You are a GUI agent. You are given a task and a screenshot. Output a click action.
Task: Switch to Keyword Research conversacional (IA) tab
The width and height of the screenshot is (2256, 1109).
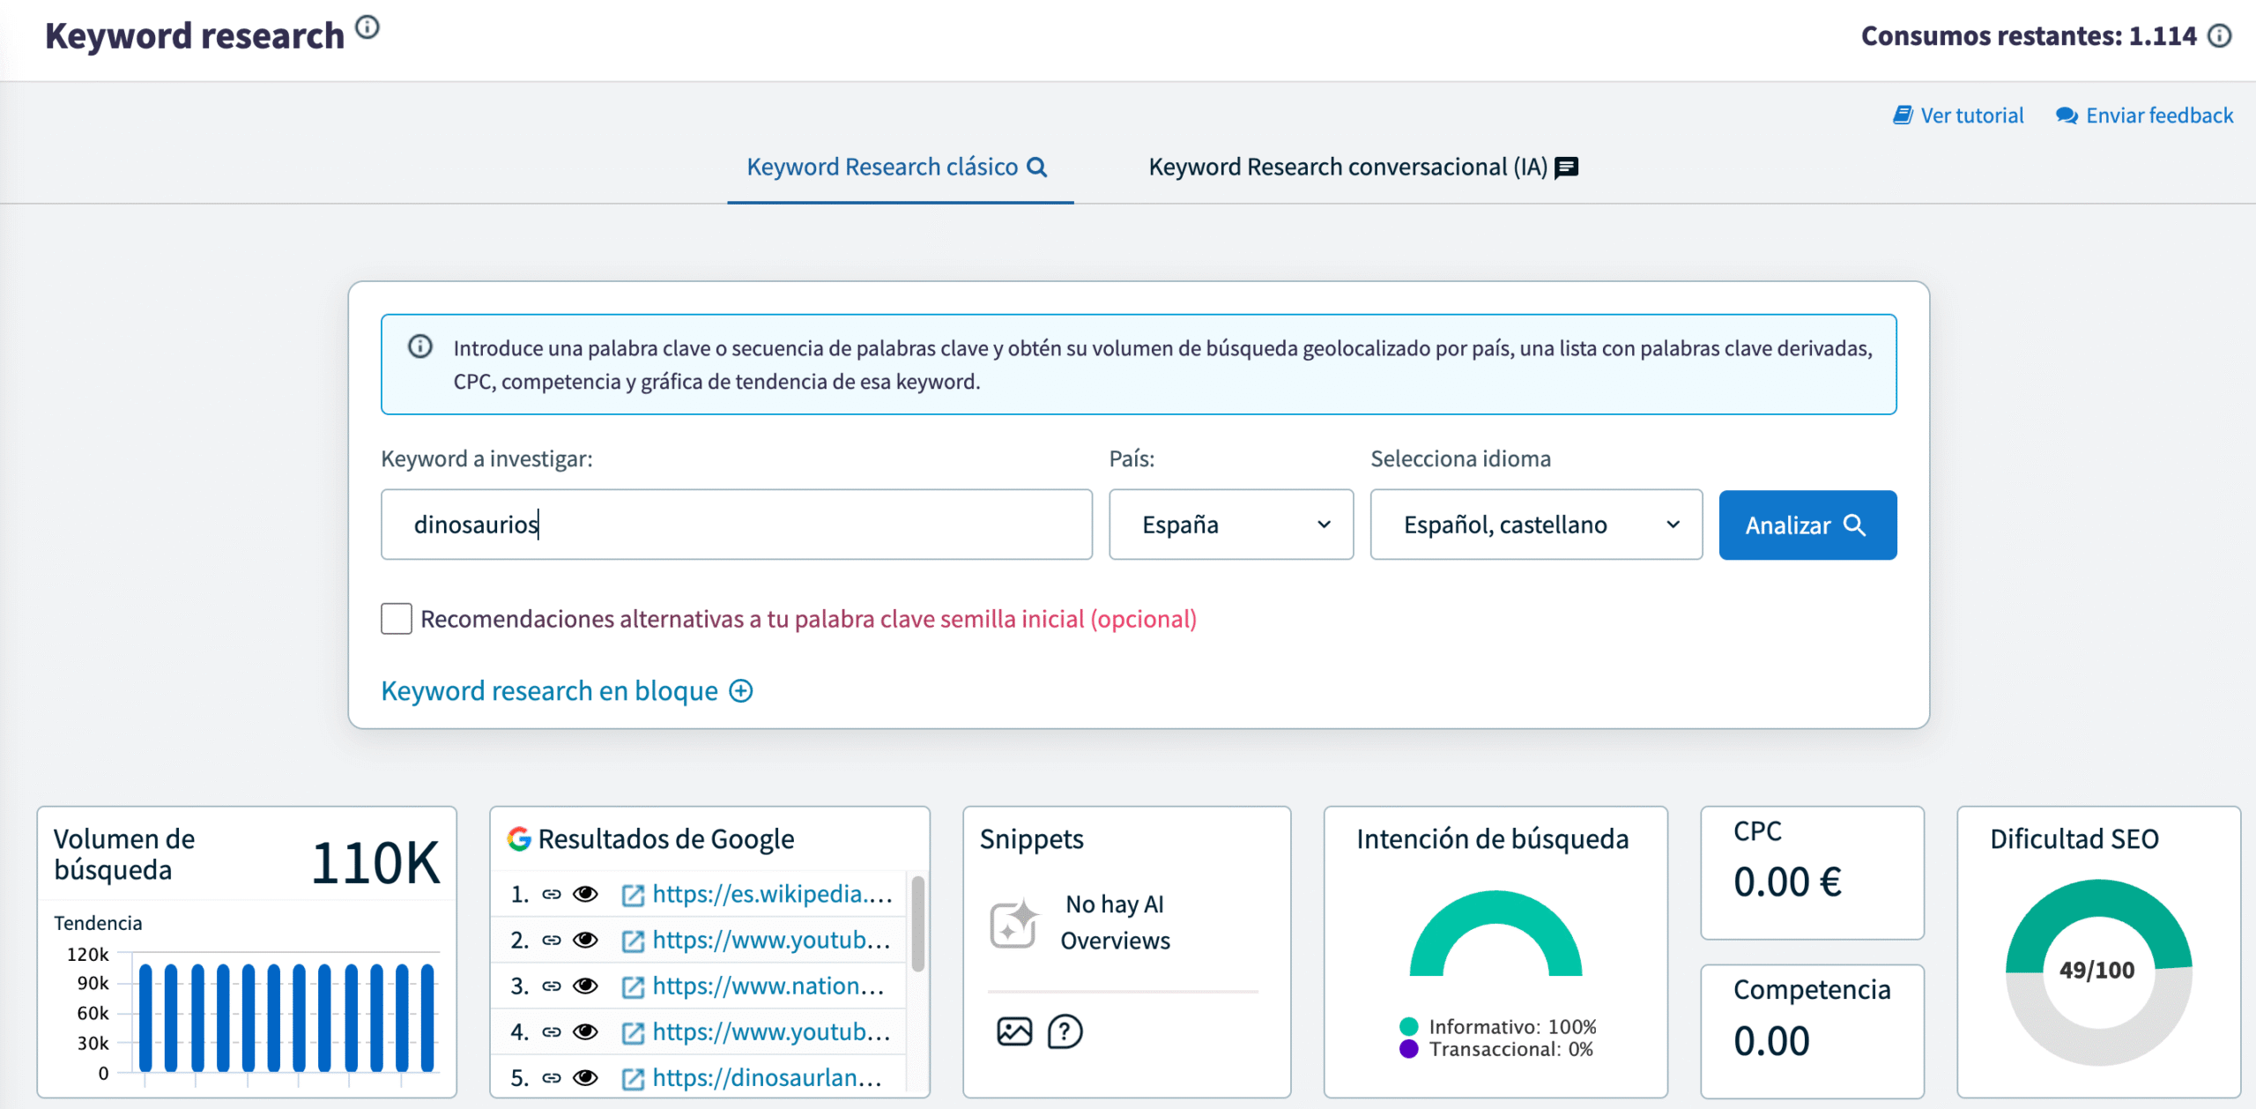tap(1362, 167)
